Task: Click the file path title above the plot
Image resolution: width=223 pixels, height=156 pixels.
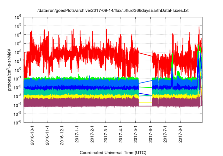Action: (x=113, y=11)
